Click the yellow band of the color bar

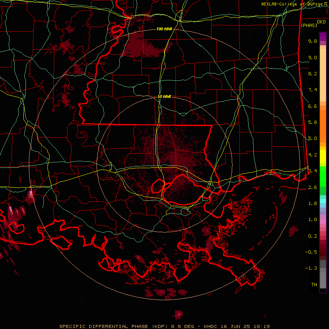323,156
